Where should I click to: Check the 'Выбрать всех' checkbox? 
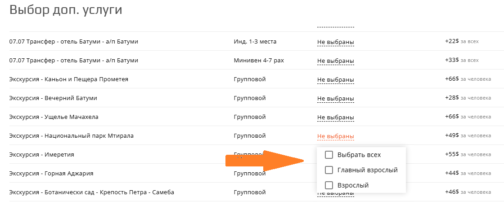(329, 155)
